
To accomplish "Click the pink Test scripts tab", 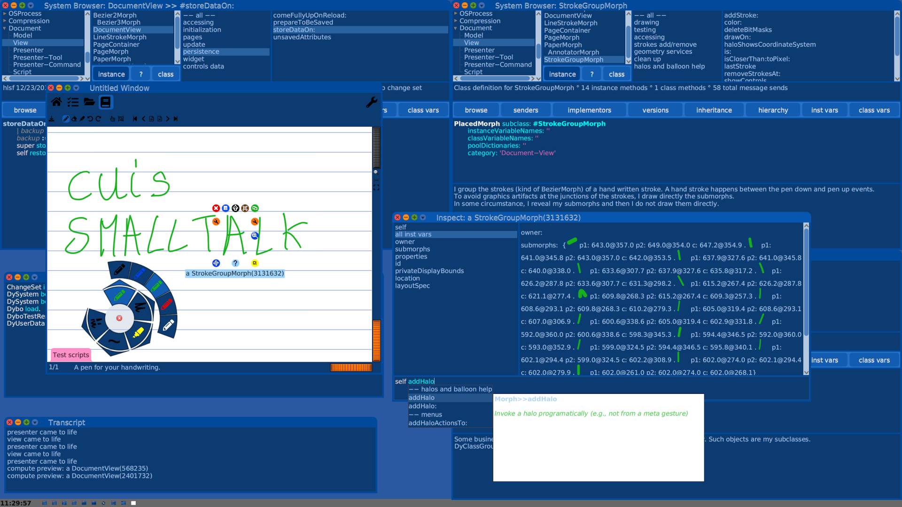I will [70, 355].
